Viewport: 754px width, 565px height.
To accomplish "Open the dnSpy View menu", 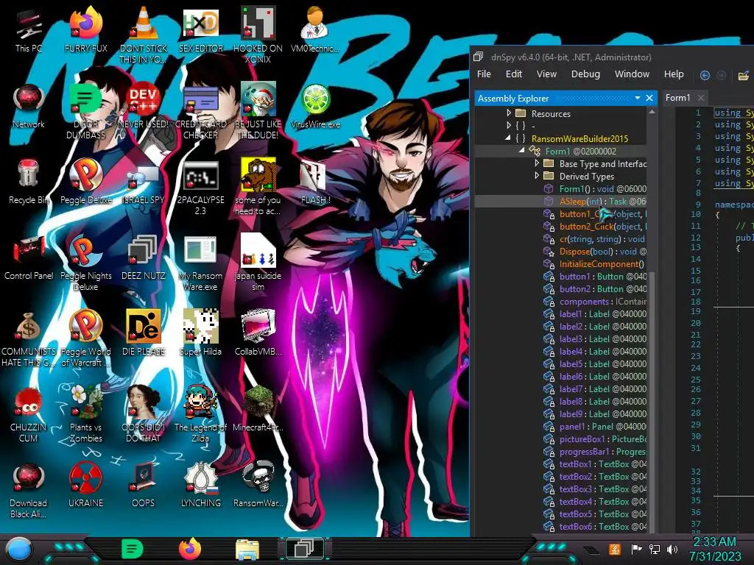I will (546, 74).
